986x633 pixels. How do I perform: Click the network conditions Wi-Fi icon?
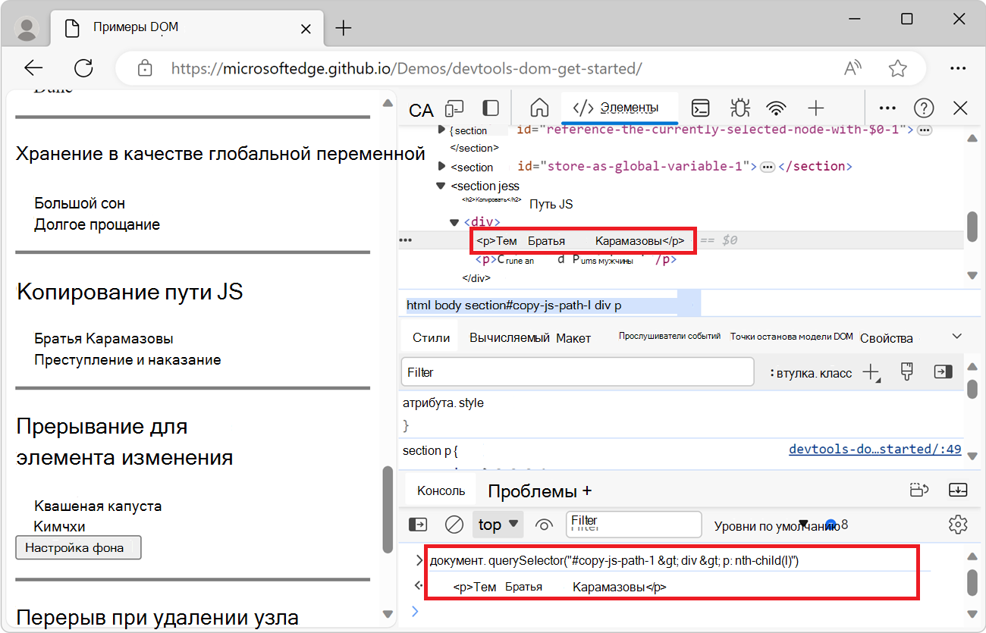(x=776, y=108)
